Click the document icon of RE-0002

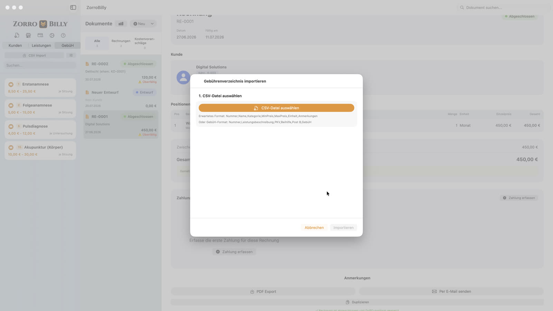pyautogui.click(x=87, y=64)
